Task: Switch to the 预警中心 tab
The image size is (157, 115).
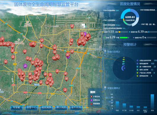Action: (x=31, y=108)
